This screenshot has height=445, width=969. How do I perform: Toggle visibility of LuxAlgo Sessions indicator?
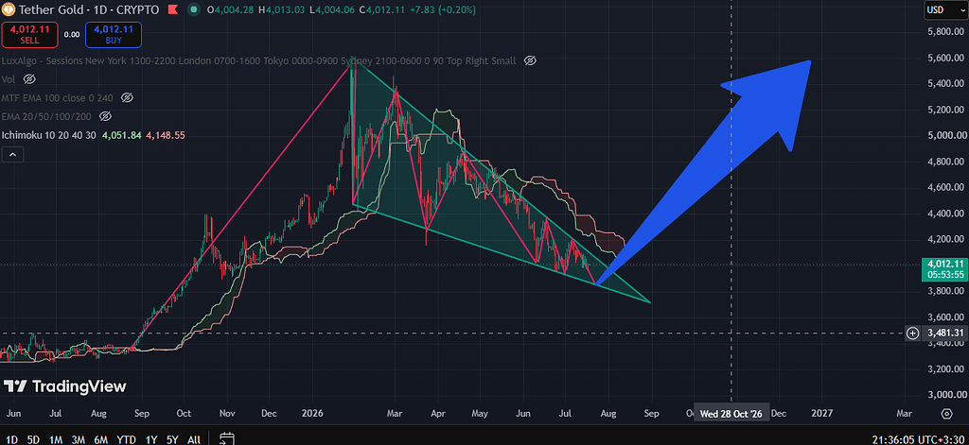click(x=530, y=60)
